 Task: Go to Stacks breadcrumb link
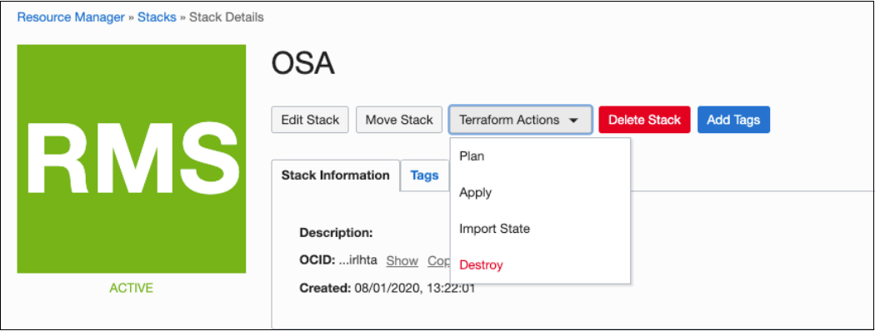tap(157, 17)
